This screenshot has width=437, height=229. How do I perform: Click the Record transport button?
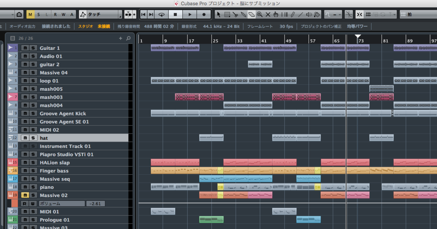point(204,14)
